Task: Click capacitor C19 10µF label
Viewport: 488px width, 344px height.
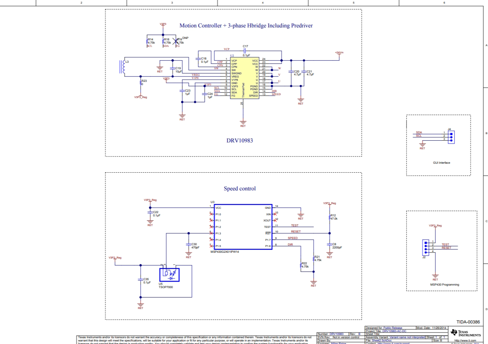Action: (179, 70)
